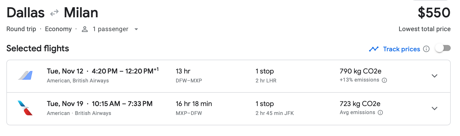
Task: Click the Economy cabin class label
Action: [x=58, y=29]
